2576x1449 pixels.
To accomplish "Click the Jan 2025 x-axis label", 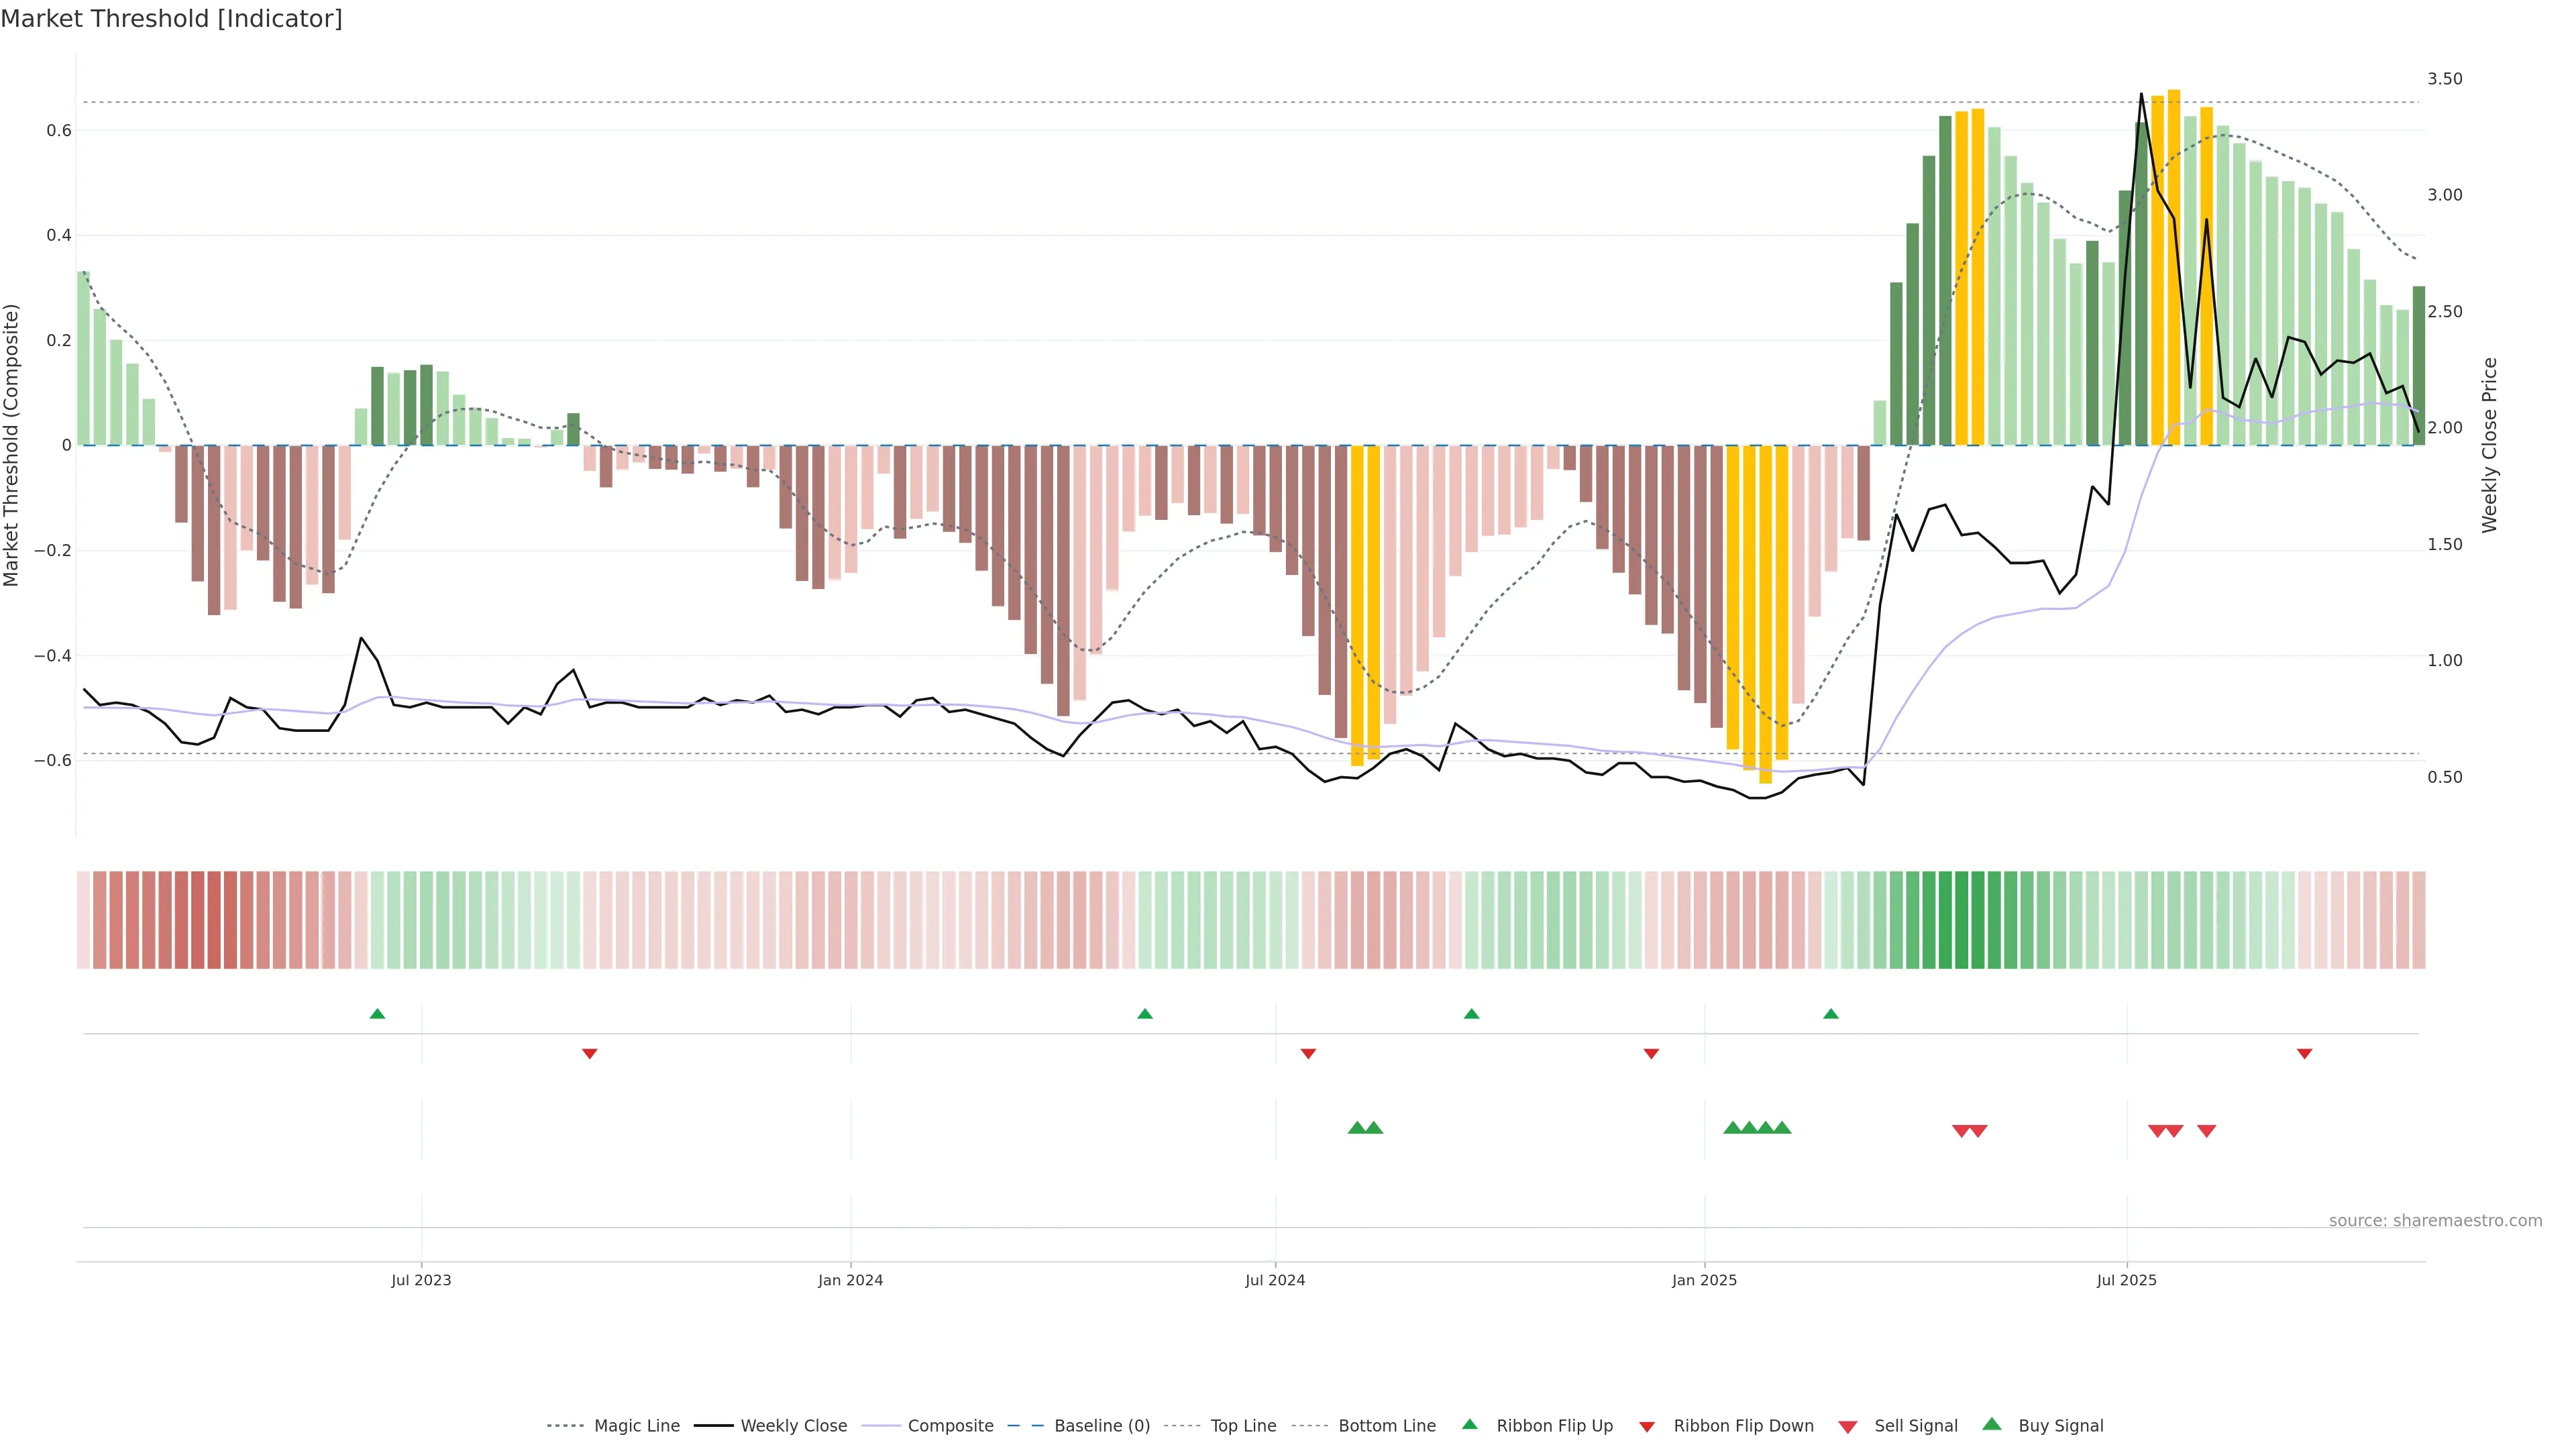I will (1704, 1280).
